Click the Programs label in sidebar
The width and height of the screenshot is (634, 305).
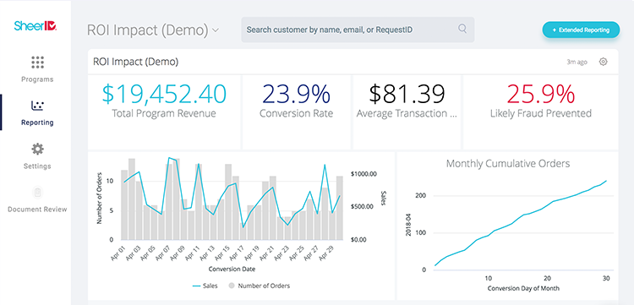(37, 79)
